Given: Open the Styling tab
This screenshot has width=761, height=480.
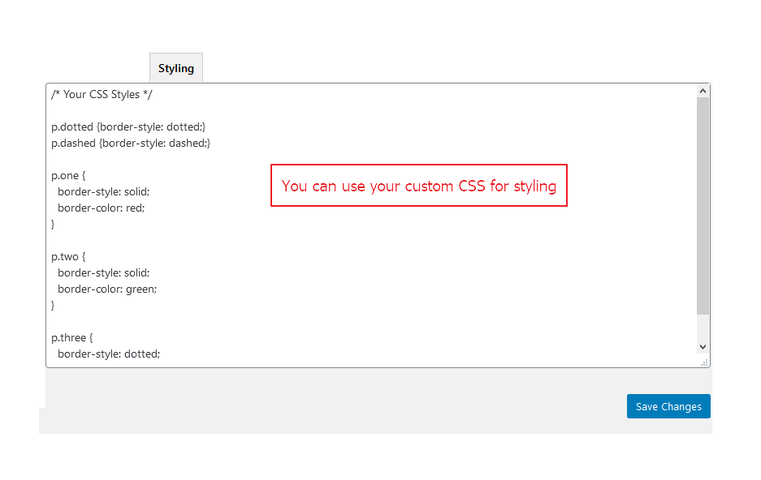Looking at the screenshot, I should coord(175,68).
